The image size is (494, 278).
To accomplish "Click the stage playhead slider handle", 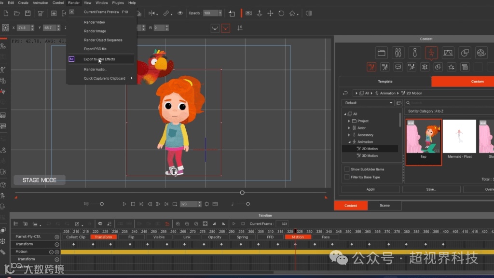I will (242, 193).
